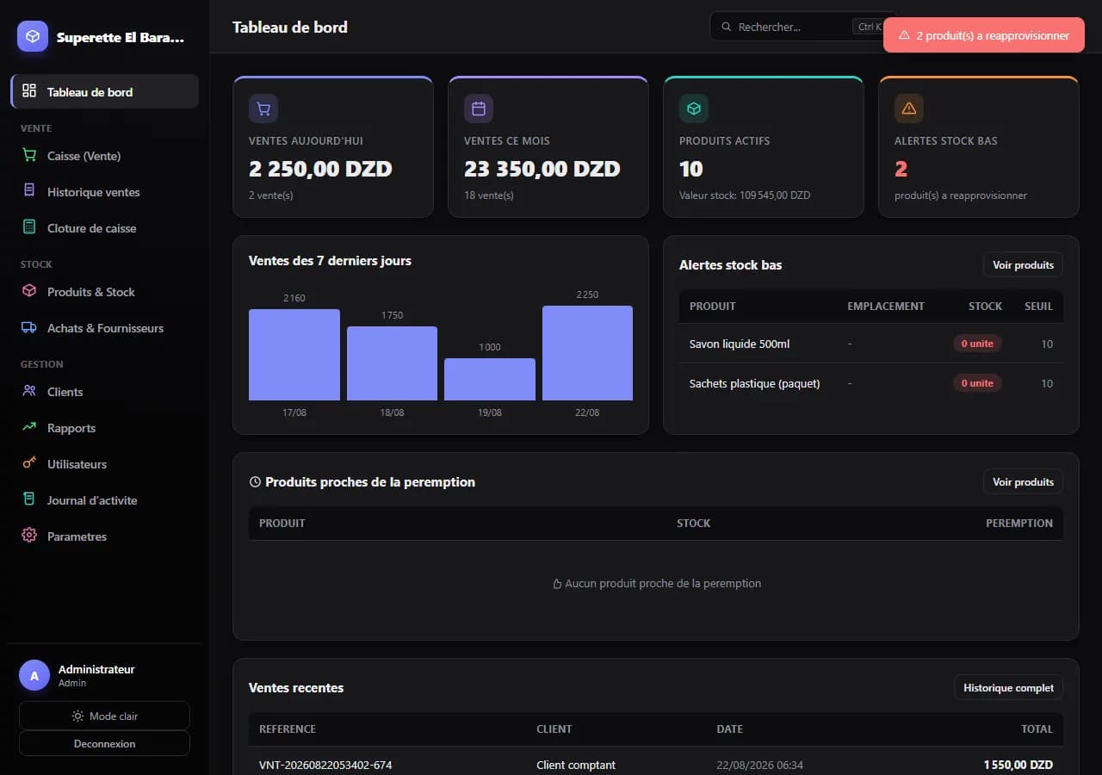Viewport: 1102px width, 775px height.
Task: Click the Produits & Stock box icon
Action: pyautogui.click(x=29, y=292)
